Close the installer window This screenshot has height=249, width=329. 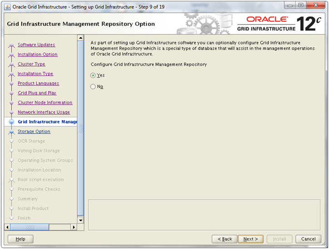tap(315, 5)
